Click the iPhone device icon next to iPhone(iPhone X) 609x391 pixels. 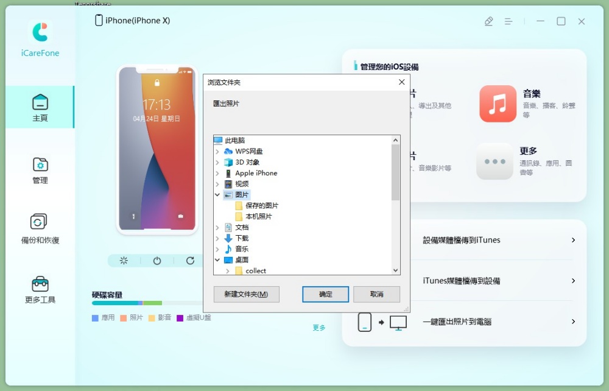click(99, 20)
